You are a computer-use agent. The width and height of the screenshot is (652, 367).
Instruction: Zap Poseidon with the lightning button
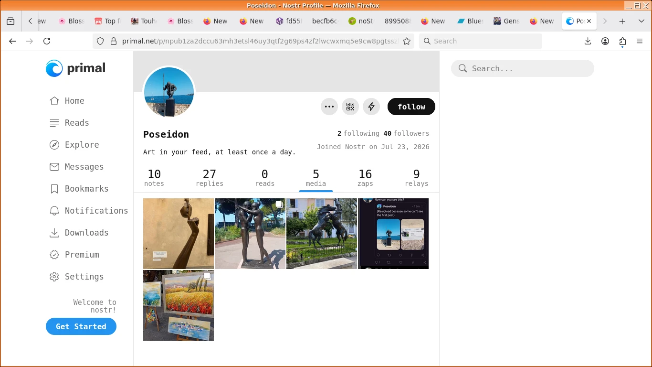point(371,107)
